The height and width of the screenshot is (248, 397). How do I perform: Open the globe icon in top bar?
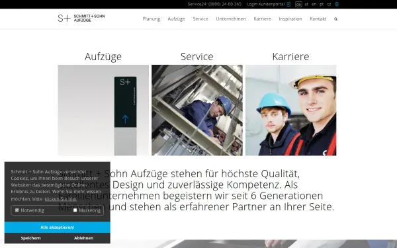coord(337,5)
